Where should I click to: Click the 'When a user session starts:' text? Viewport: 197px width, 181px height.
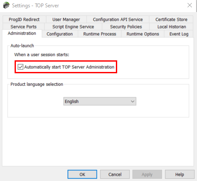pos(42,55)
